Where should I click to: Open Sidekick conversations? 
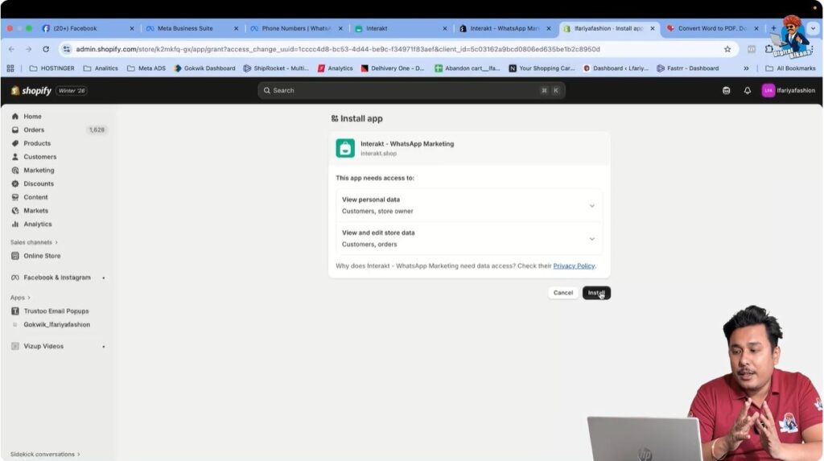[45, 455]
